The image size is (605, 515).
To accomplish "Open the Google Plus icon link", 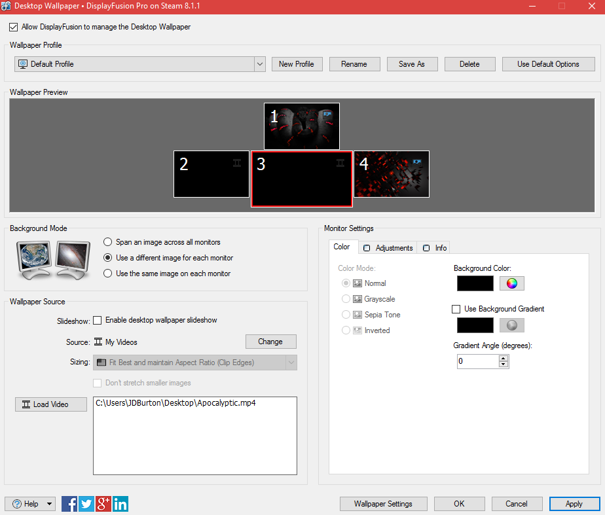I will click(103, 504).
